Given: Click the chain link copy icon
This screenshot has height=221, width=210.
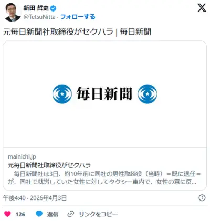Looking at the screenshot, I should pyautogui.click(x=71, y=214).
